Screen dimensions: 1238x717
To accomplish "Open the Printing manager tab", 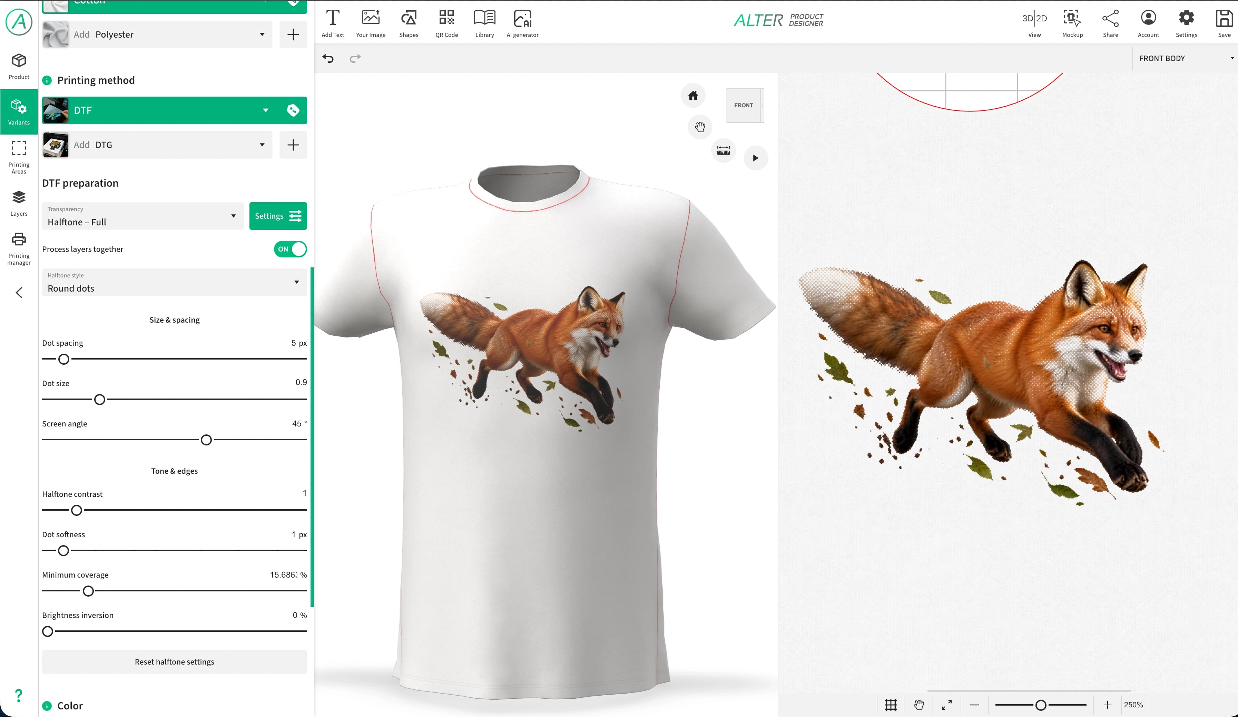I will point(19,249).
